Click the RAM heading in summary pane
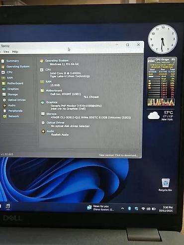The image size is (184, 245). point(49,82)
